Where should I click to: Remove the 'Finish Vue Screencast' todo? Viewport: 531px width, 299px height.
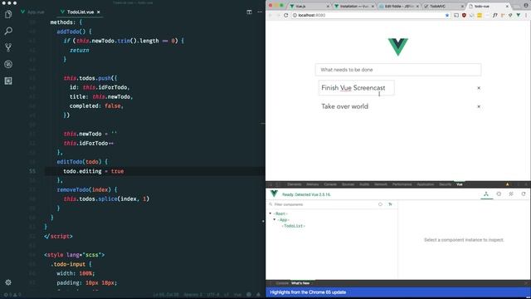(479, 88)
